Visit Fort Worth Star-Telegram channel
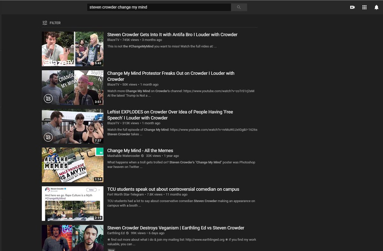383x251 pixels. 125,194
